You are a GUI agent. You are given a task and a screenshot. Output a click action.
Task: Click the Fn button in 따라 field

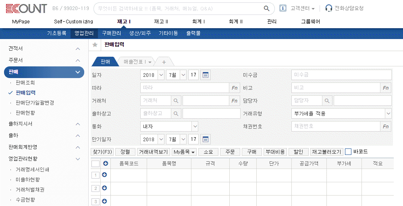[x=235, y=88]
